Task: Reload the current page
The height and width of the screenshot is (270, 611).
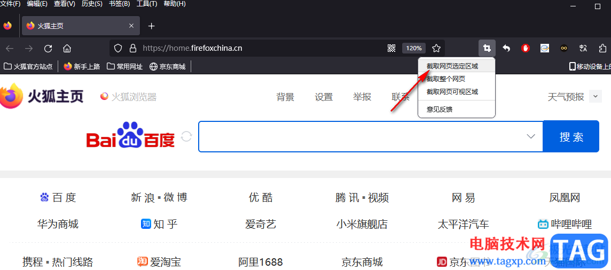Action: point(48,48)
